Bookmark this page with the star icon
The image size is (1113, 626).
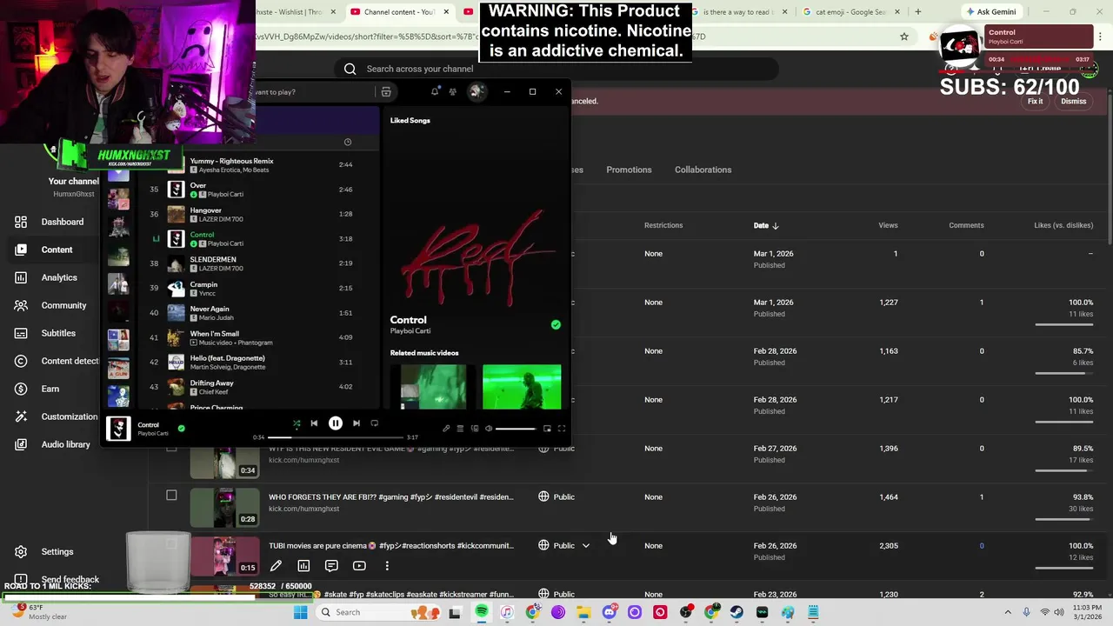coord(904,37)
